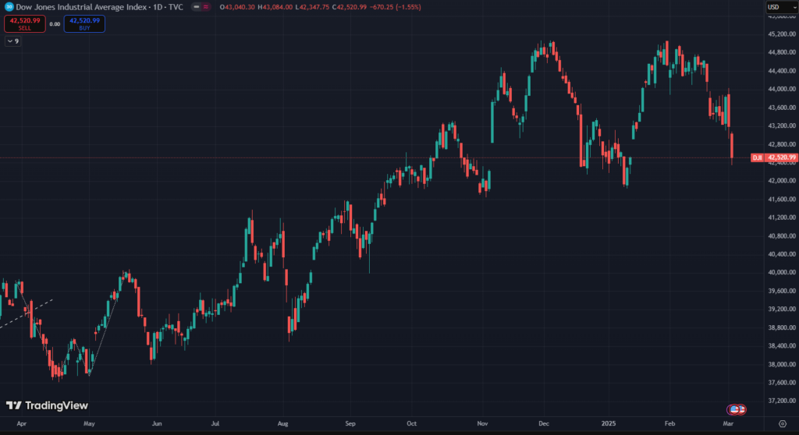799x435 pixels.
Task: Click the change value −670.25 (−1.55%)
Action: click(395, 7)
